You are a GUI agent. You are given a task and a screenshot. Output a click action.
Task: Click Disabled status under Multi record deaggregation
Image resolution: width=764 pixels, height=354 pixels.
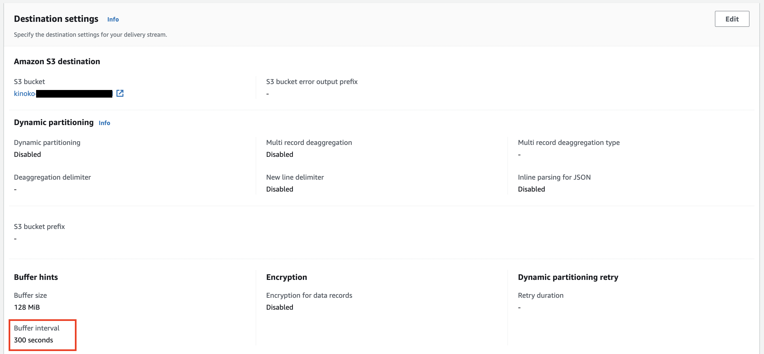pyautogui.click(x=280, y=155)
